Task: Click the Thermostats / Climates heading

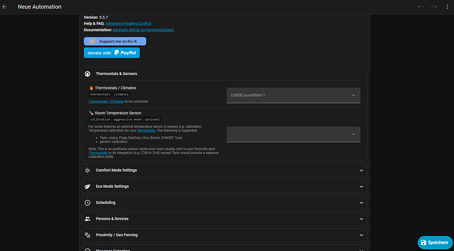Action: point(116,88)
